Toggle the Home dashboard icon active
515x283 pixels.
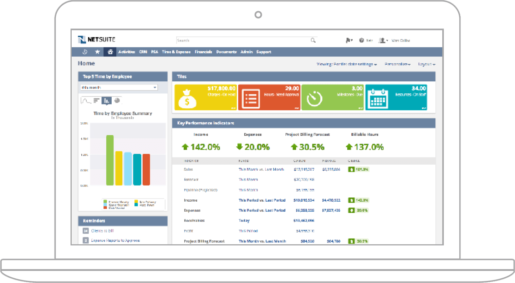pos(110,52)
